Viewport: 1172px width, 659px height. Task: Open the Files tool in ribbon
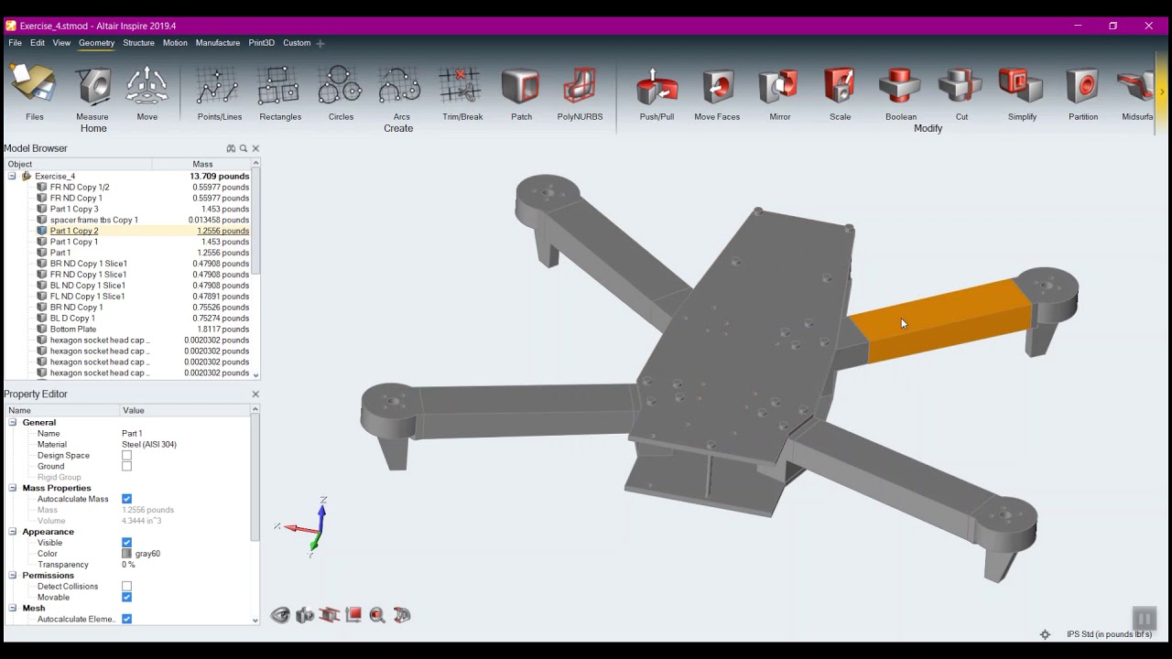click(34, 92)
